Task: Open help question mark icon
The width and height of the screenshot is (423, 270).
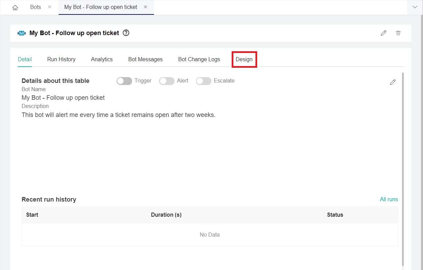Action: click(126, 33)
